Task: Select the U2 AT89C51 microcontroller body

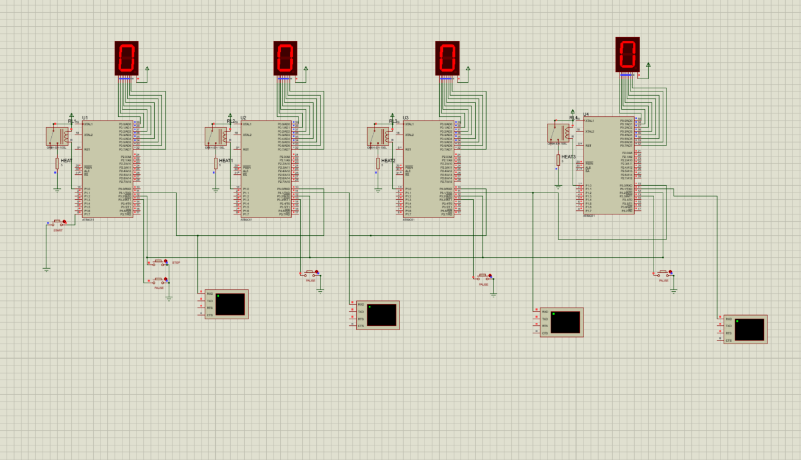Action: coord(266,169)
